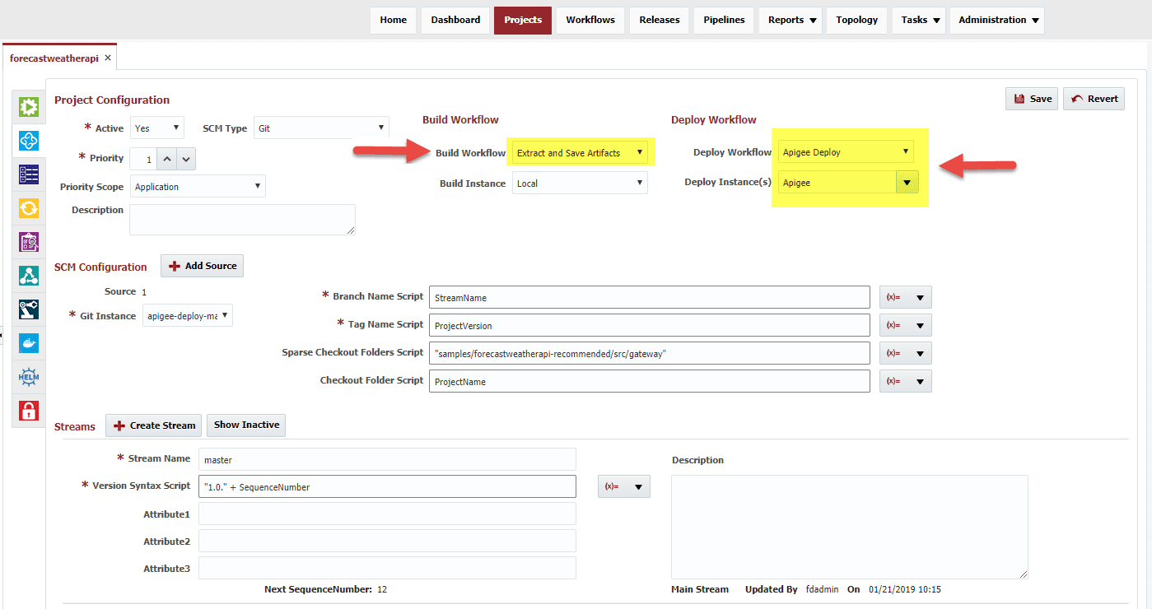
Task: Click the Show Inactive button
Action: (x=246, y=425)
